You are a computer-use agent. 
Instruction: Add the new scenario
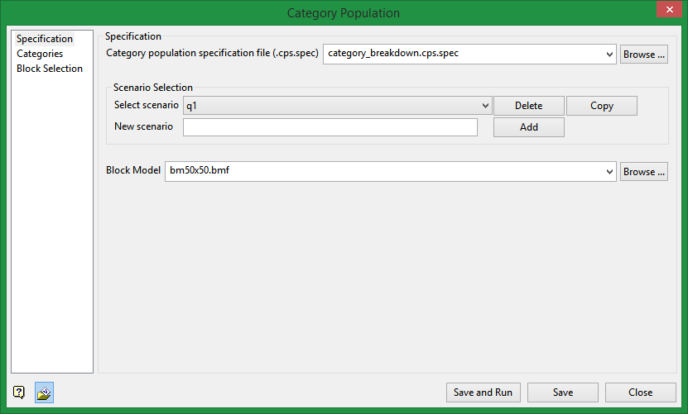[529, 127]
